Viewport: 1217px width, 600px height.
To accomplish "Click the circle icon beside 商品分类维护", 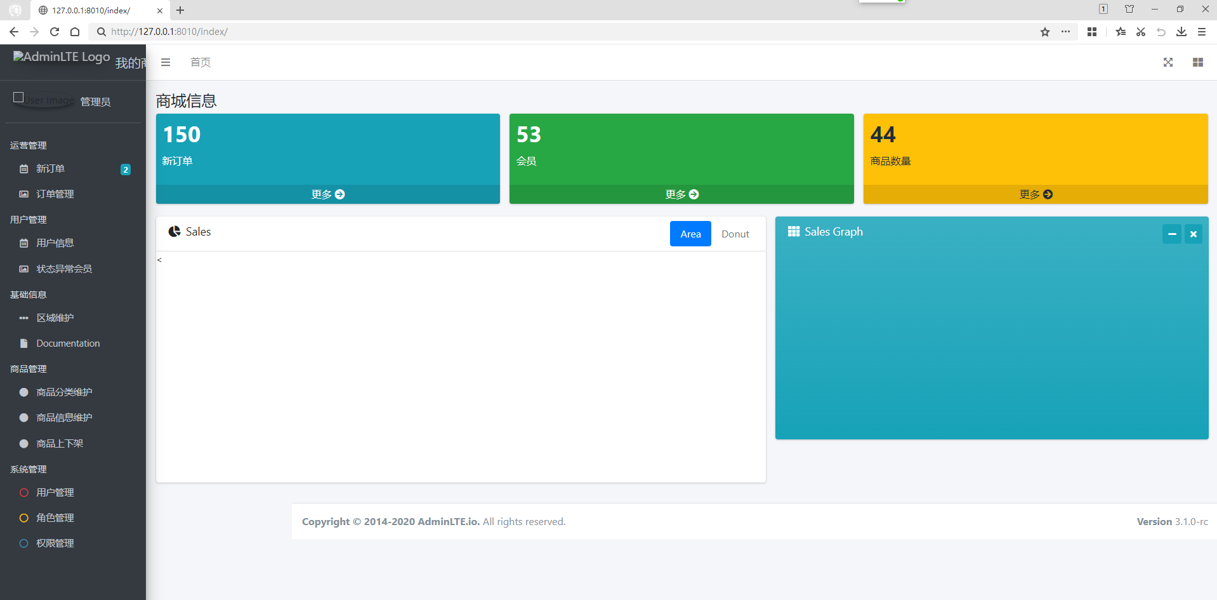I will click(24, 392).
